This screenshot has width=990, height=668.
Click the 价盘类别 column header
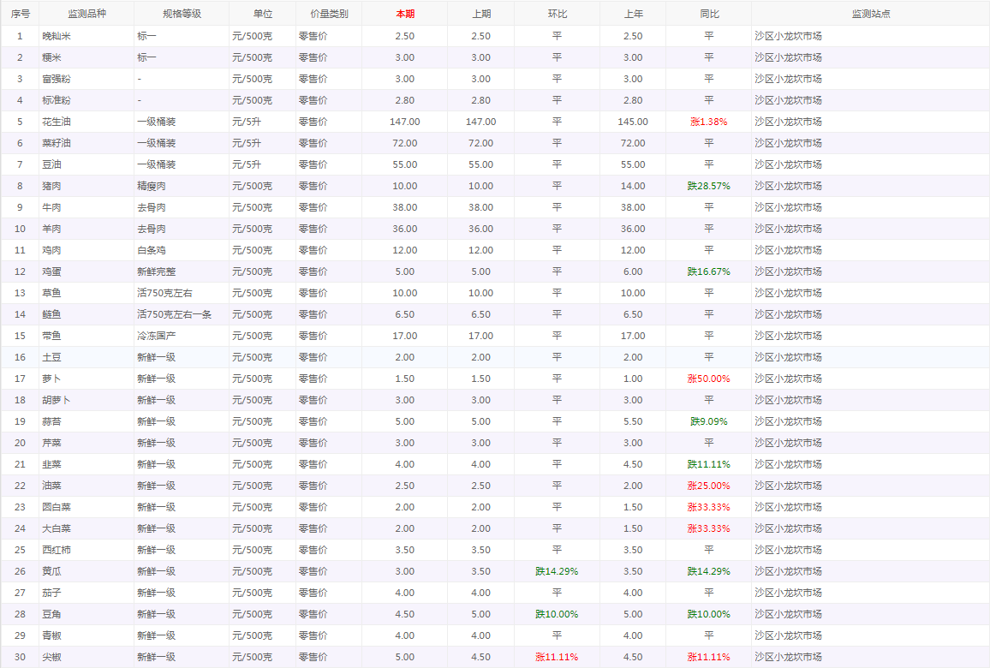328,14
